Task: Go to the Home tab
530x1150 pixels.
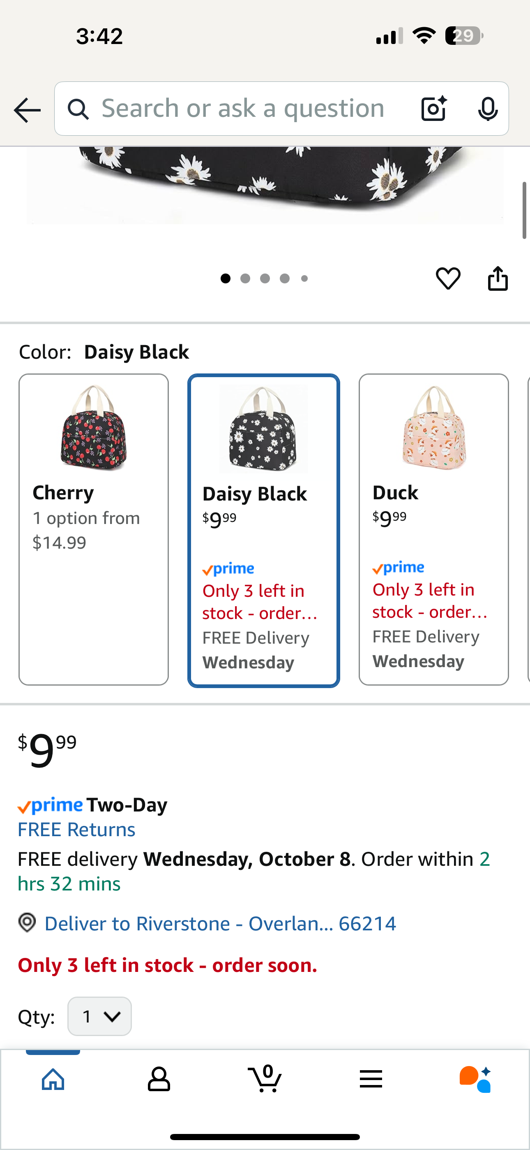Action: (x=53, y=1078)
